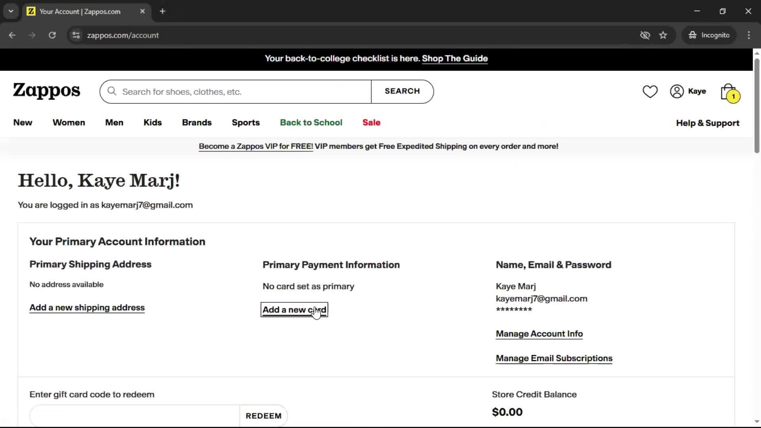Click the Kaye account name label

(x=697, y=91)
